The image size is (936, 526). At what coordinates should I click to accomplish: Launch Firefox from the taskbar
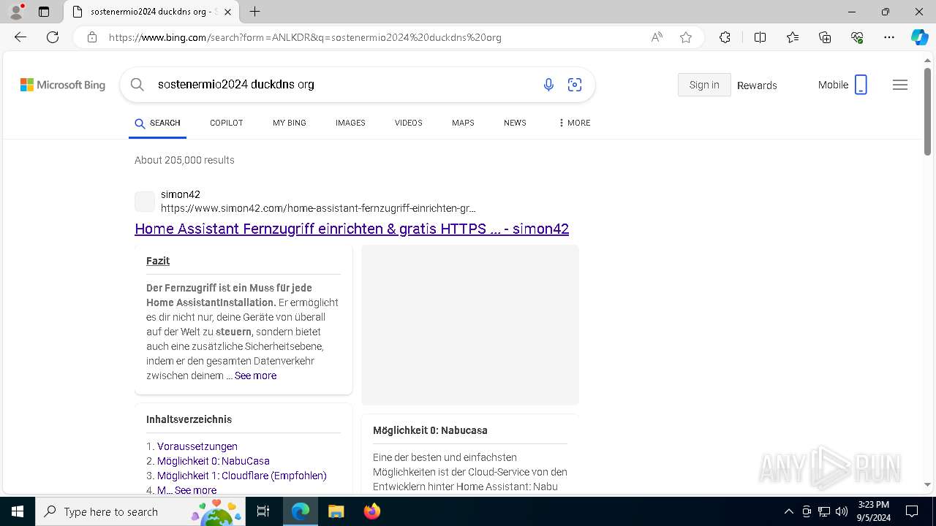pos(371,511)
